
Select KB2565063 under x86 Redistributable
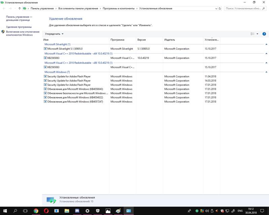[131, 67]
